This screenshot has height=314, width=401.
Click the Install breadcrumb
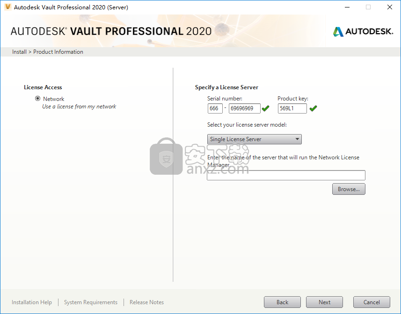pyautogui.click(x=19, y=52)
